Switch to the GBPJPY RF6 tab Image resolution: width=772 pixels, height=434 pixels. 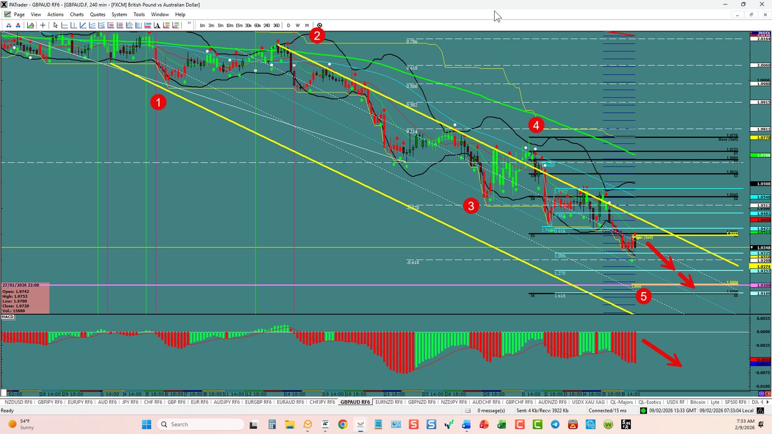pos(50,402)
